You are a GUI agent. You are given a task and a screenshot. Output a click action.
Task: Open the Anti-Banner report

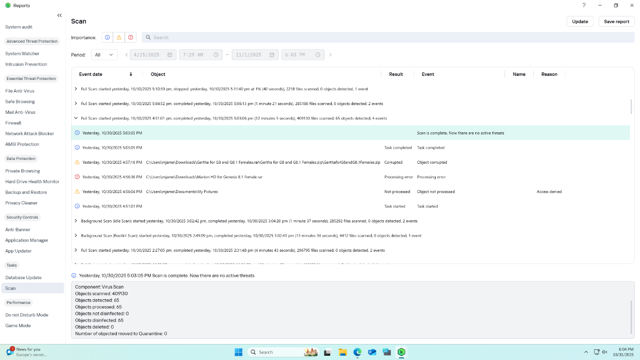click(x=18, y=229)
